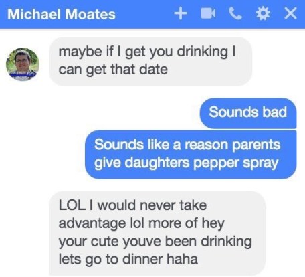Screen dimensions: 305x277
Task: Click the word "daughters" in blue bubble
Action: point(157,163)
